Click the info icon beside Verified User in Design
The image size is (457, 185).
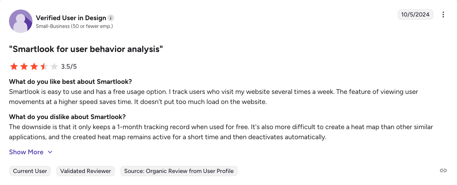click(x=111, y=18)
